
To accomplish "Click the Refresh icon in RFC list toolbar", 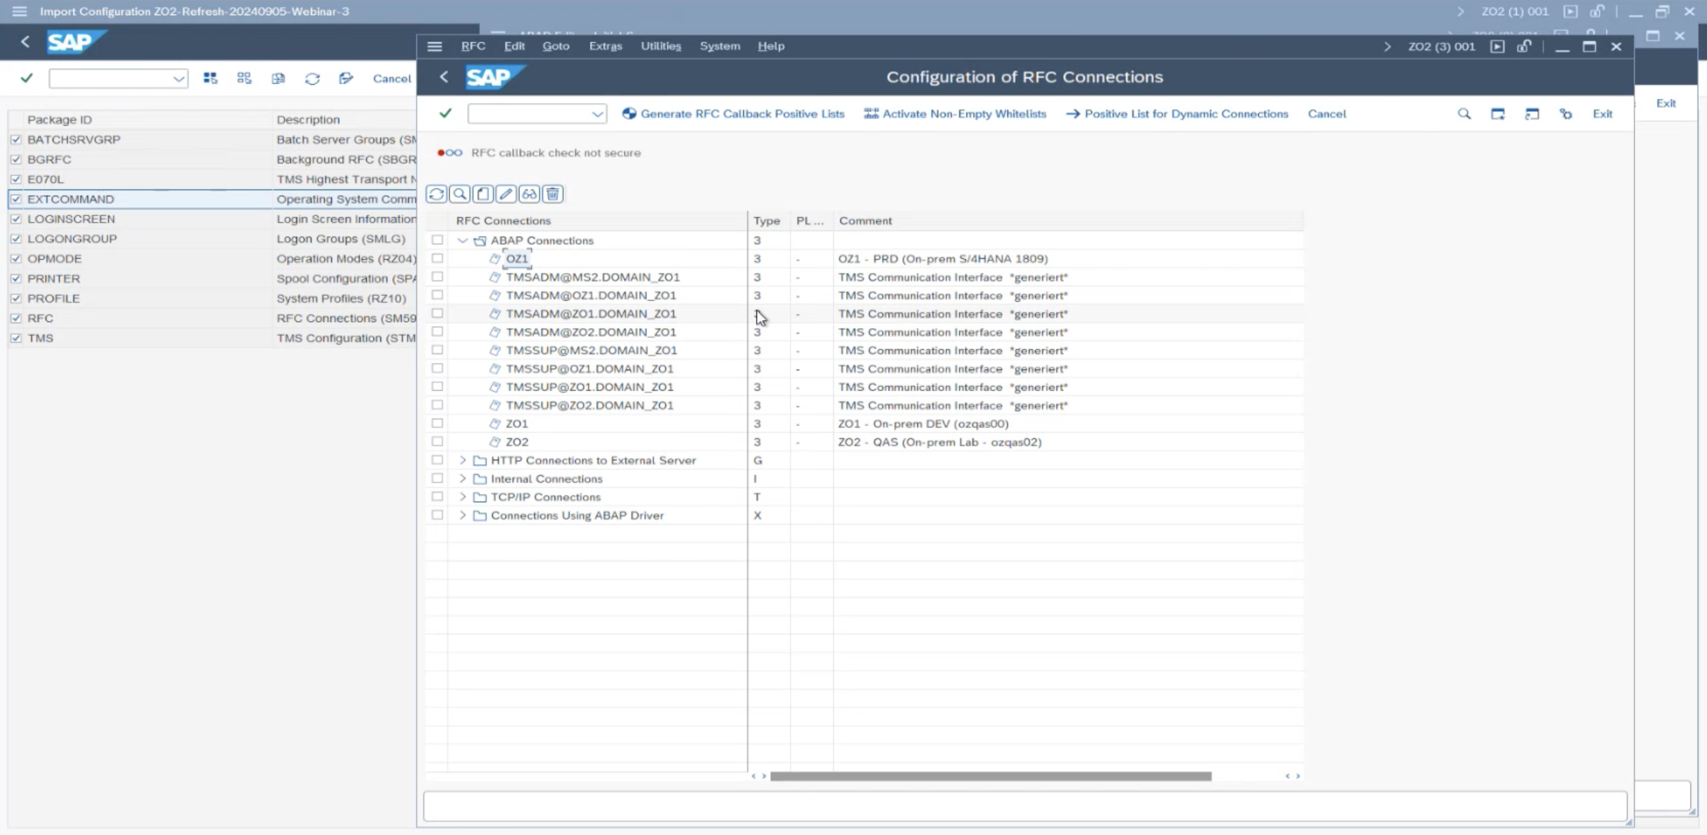I will [x=436, y=194].
